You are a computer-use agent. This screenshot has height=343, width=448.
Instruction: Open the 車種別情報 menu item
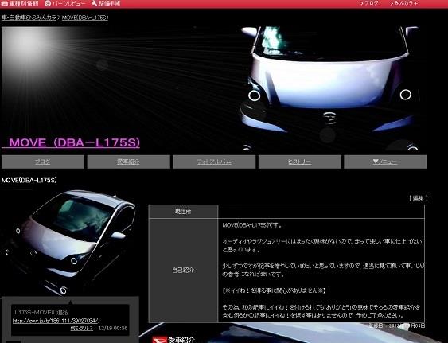click(24, 3)
